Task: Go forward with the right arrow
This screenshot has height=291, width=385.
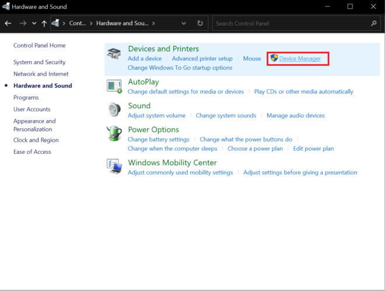Action: pos(23,23)
